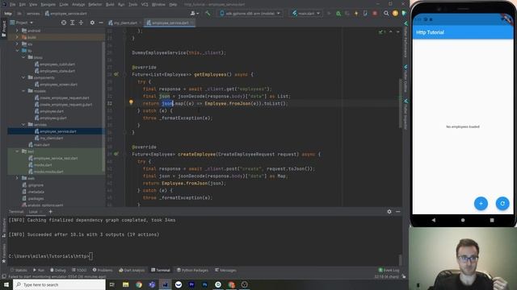This screenshot has height=290, width=517.
Task: Tap Android home navigation button in emulator
Action: pos(463,220)
